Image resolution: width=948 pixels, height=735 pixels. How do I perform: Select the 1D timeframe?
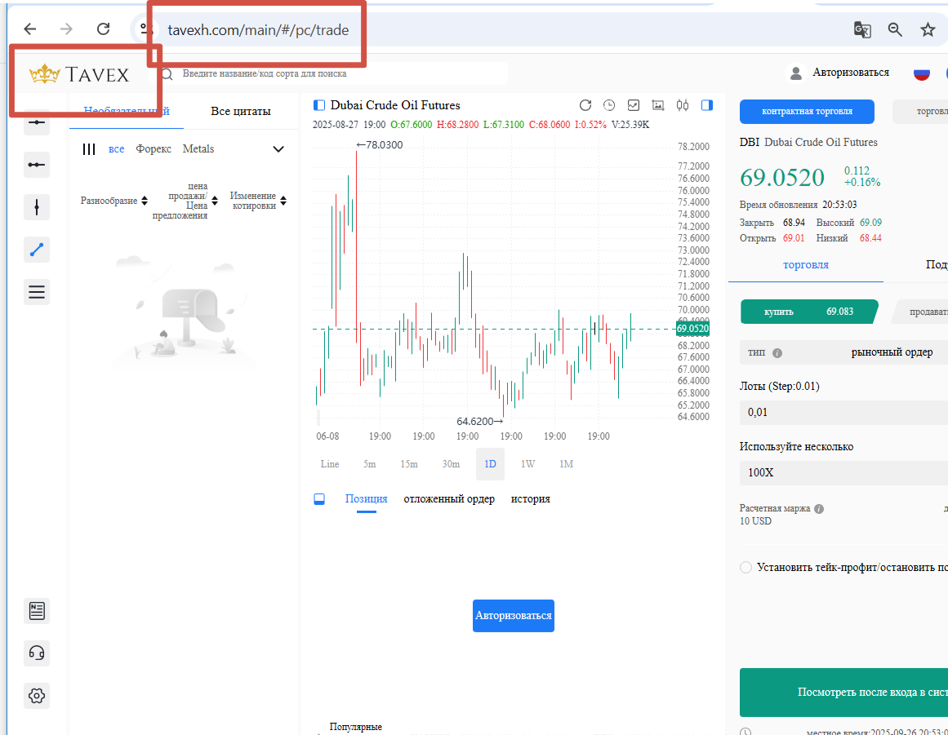tap(490, 464)
